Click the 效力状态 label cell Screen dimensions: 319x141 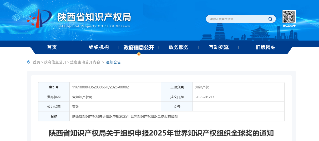coord(54,106)
